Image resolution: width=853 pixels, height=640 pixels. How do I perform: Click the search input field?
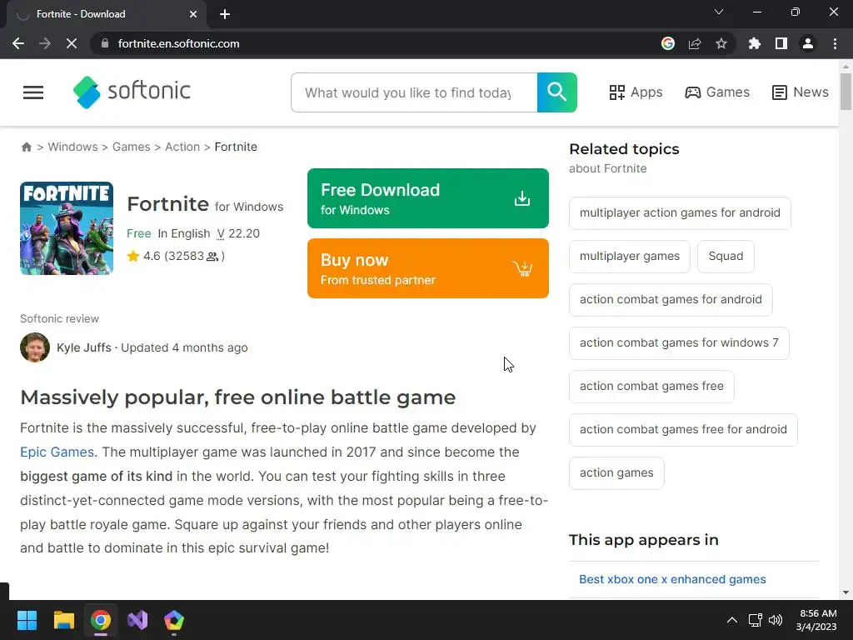point(414,92)
